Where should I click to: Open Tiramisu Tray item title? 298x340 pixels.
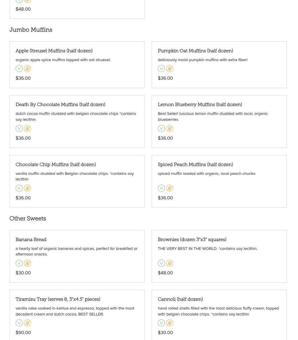[58, 299]
